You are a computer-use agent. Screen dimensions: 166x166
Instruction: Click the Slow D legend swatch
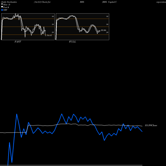pyautogui.click(x=2, y=4)
